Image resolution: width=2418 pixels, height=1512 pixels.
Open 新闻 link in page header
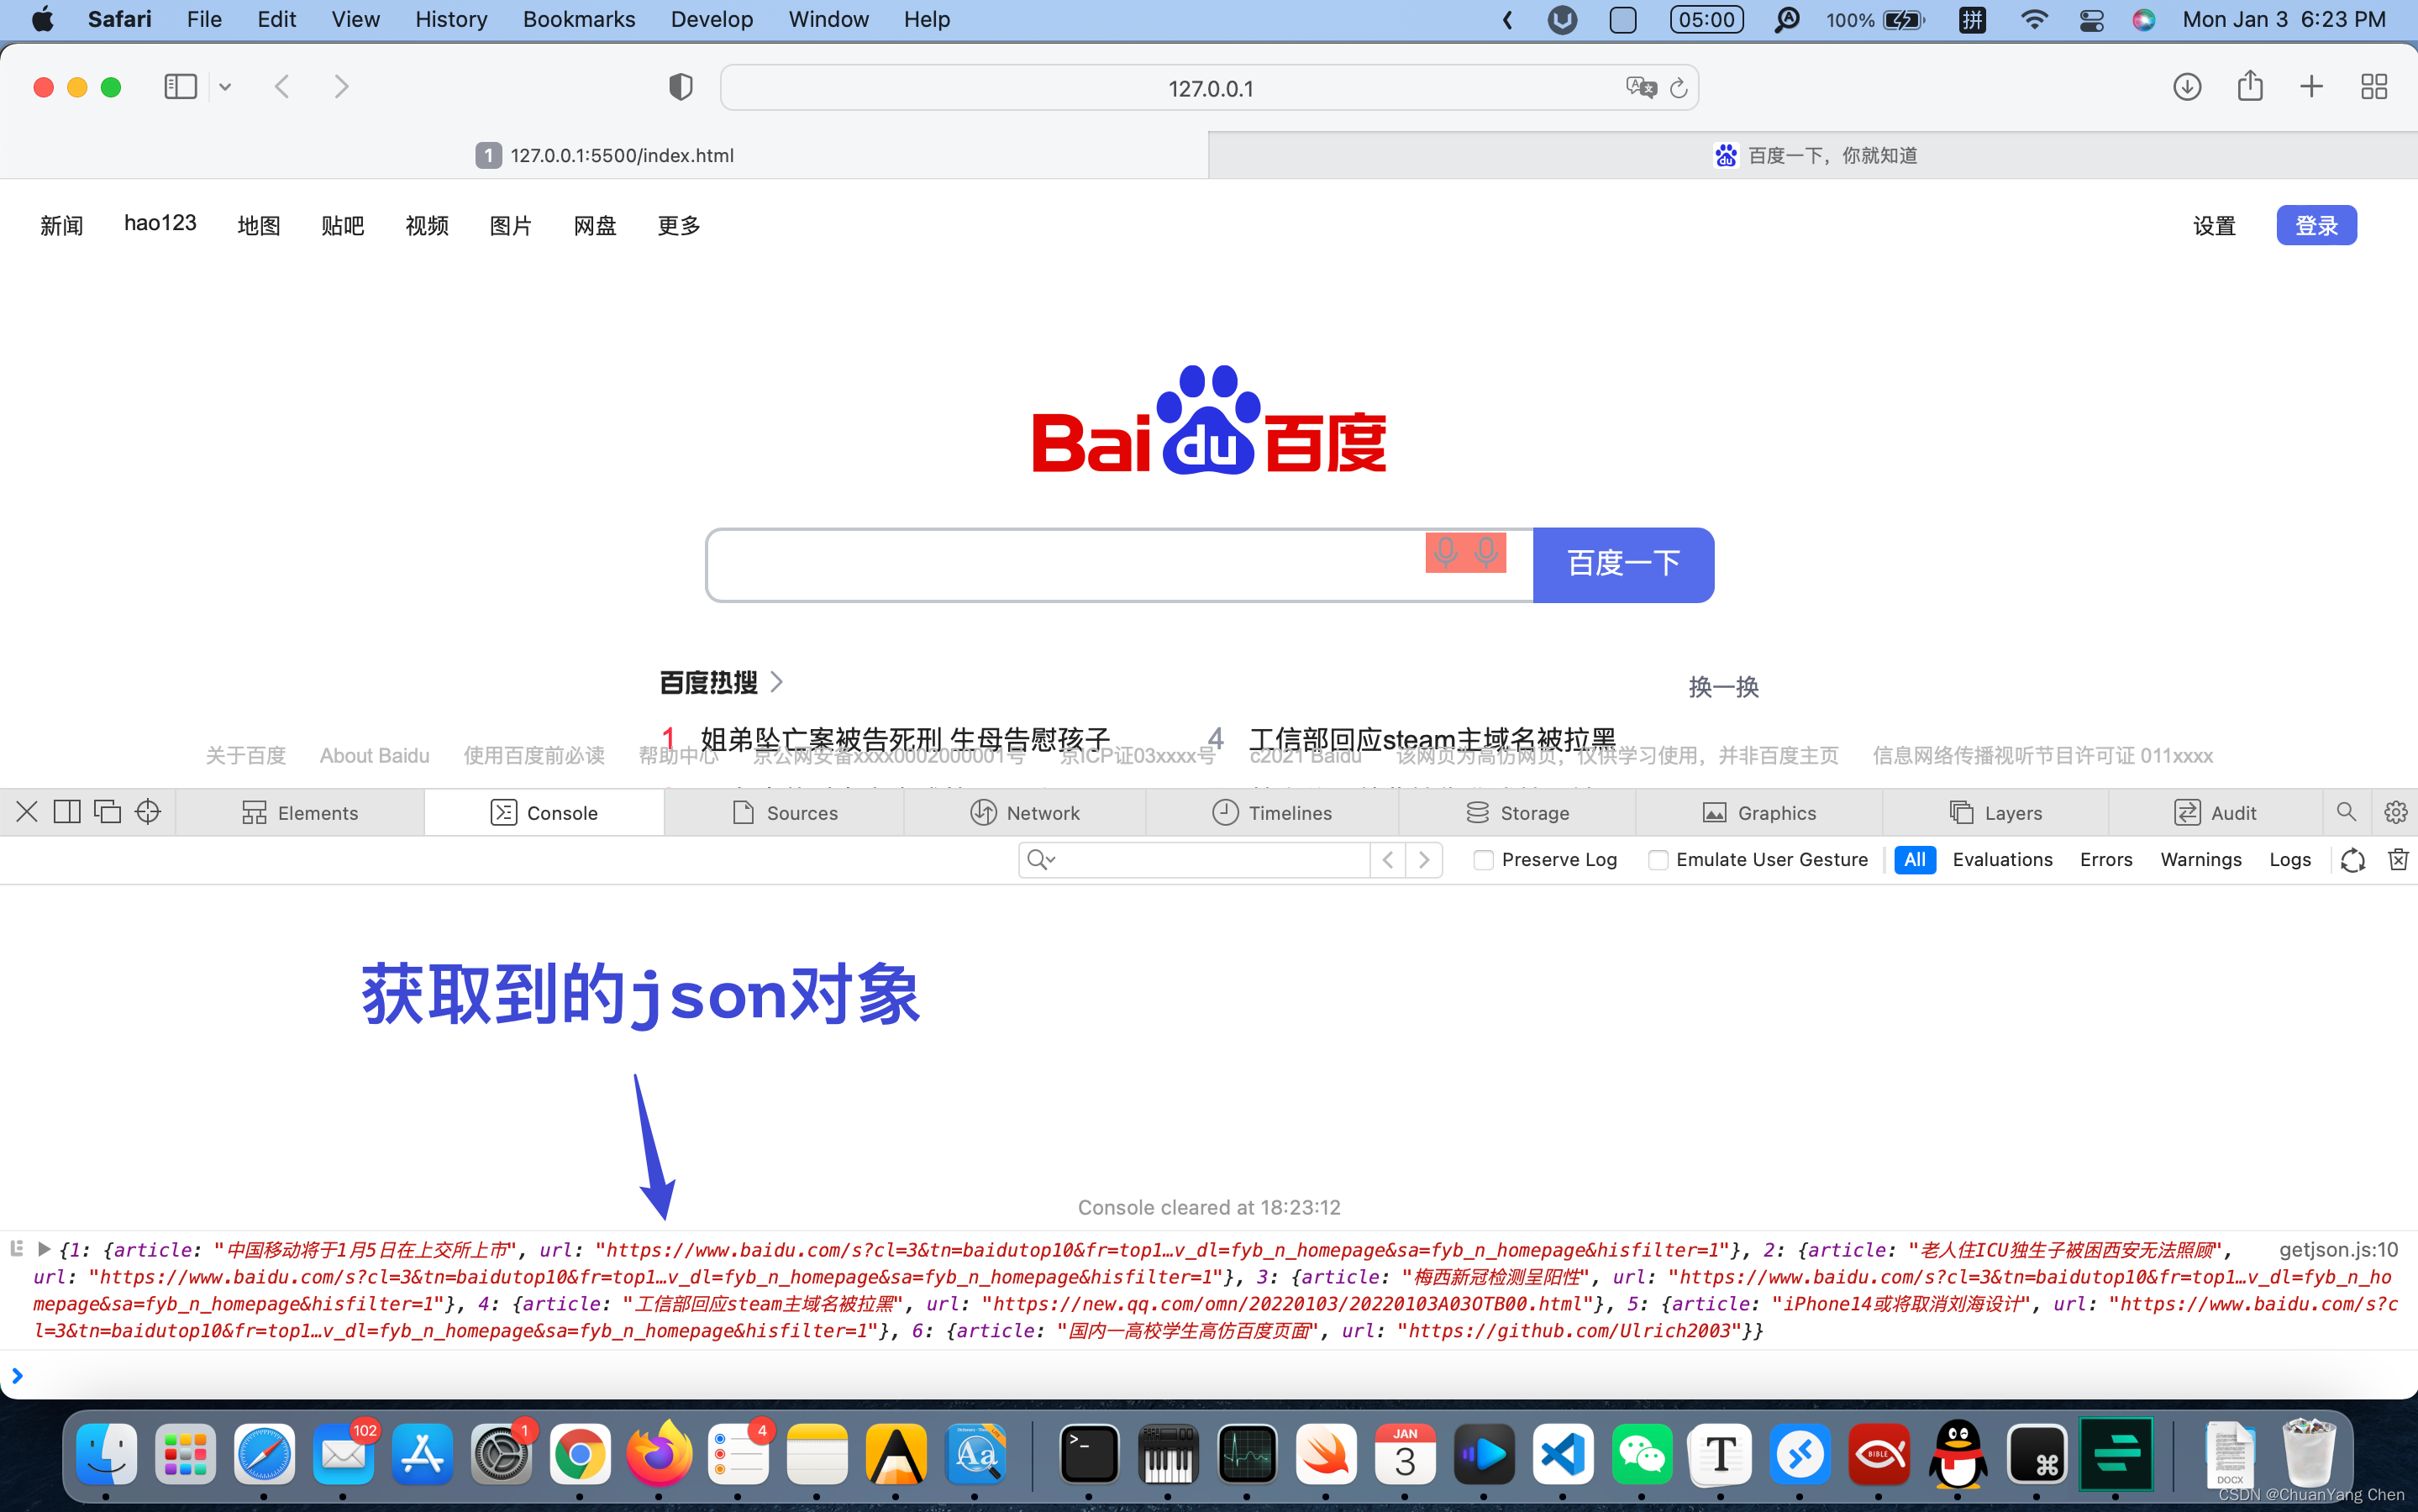[x=61, y=226]
